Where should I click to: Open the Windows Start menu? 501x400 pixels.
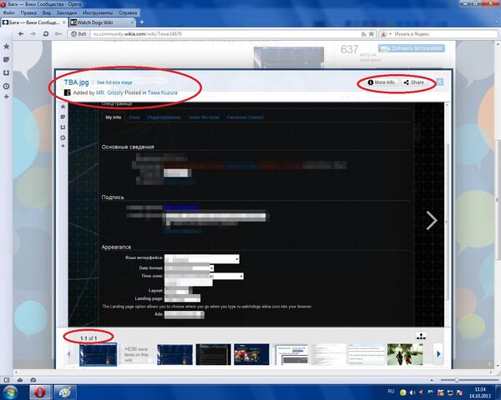tap(10, 392)
